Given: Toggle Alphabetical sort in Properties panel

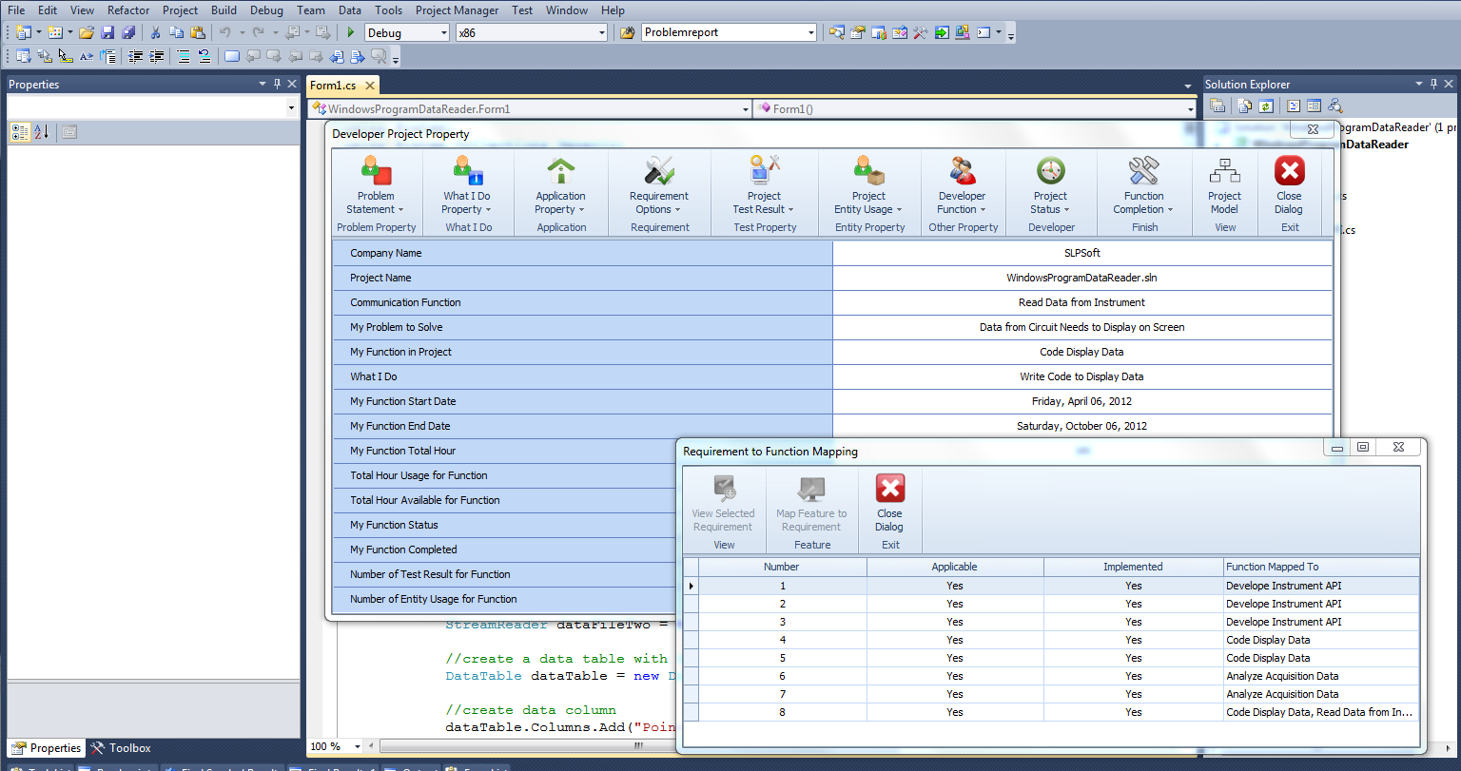Looking at the screenshot, I should coord(41,132).
